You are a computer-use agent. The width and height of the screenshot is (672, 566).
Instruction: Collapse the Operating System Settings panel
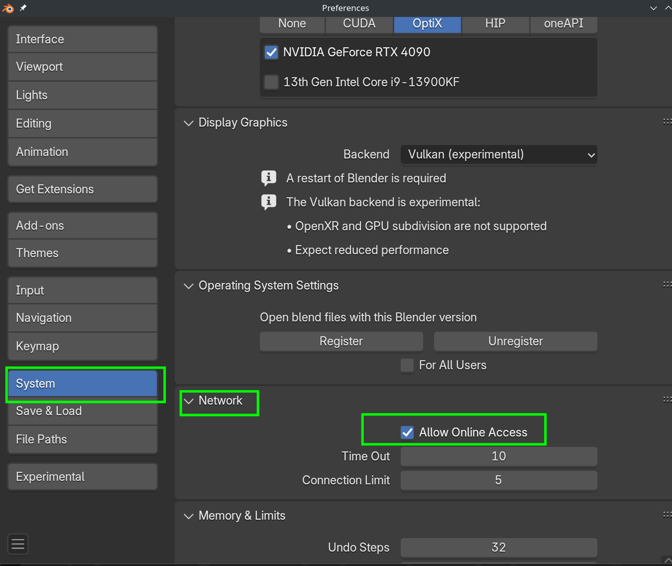pyautogui.click(x=188, y=286)
